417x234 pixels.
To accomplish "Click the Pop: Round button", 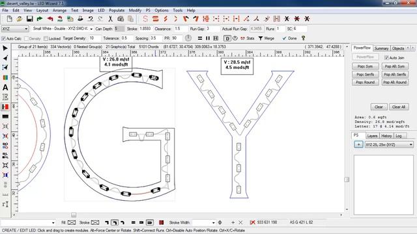I will click(365, 83).
